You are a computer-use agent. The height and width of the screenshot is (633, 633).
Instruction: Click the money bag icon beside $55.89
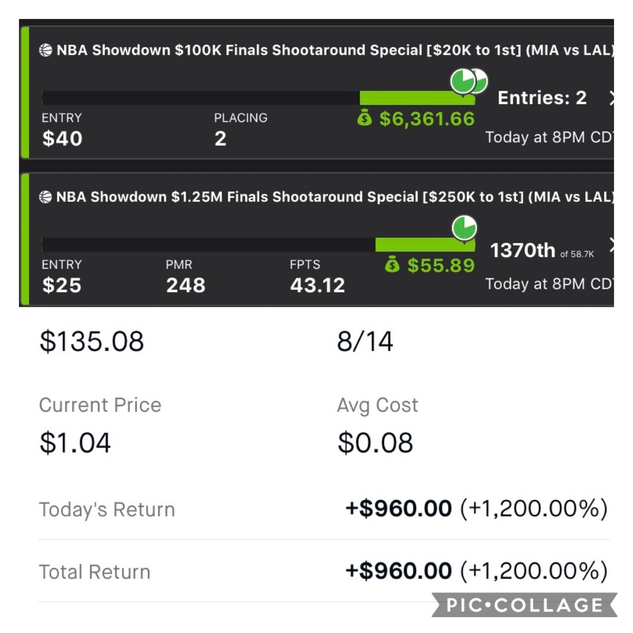coord(392,266)
